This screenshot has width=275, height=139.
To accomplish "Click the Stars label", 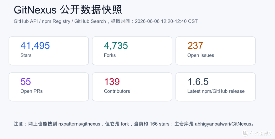I will point(26,55).
